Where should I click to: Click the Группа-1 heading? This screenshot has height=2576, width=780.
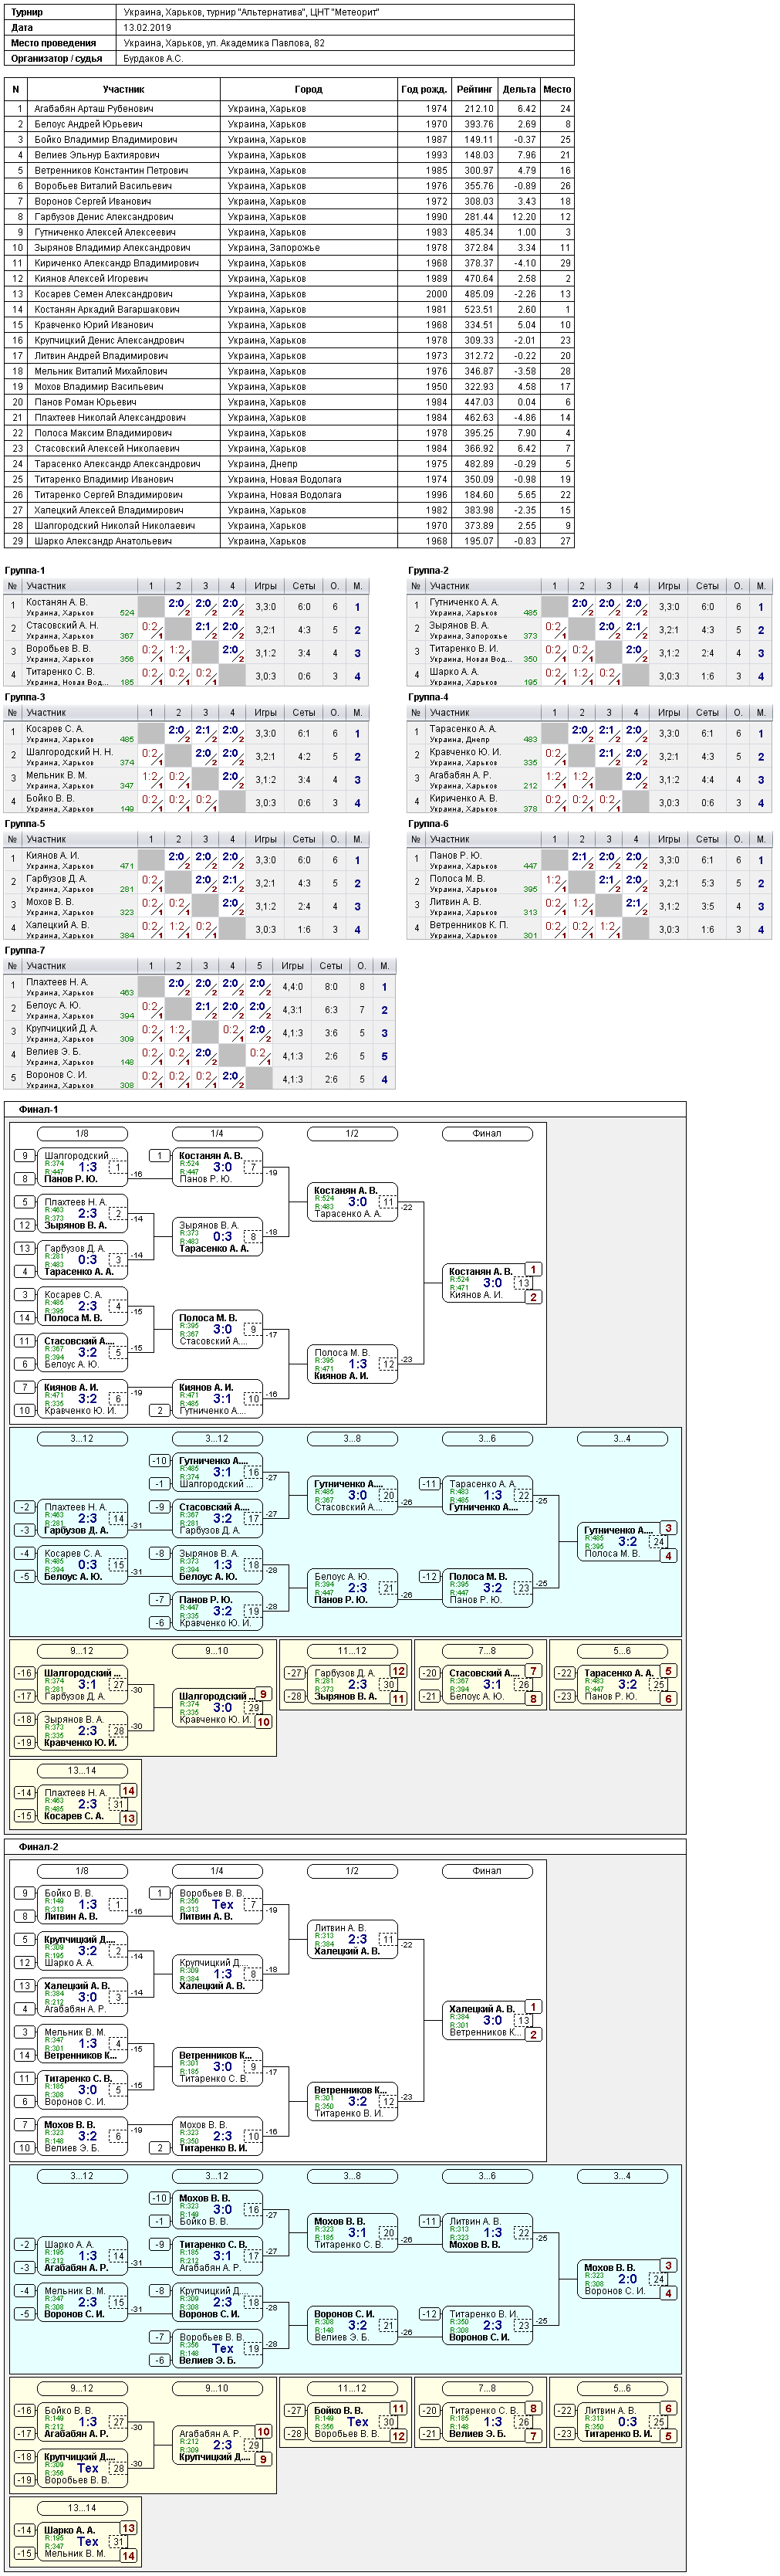[25, 570]
